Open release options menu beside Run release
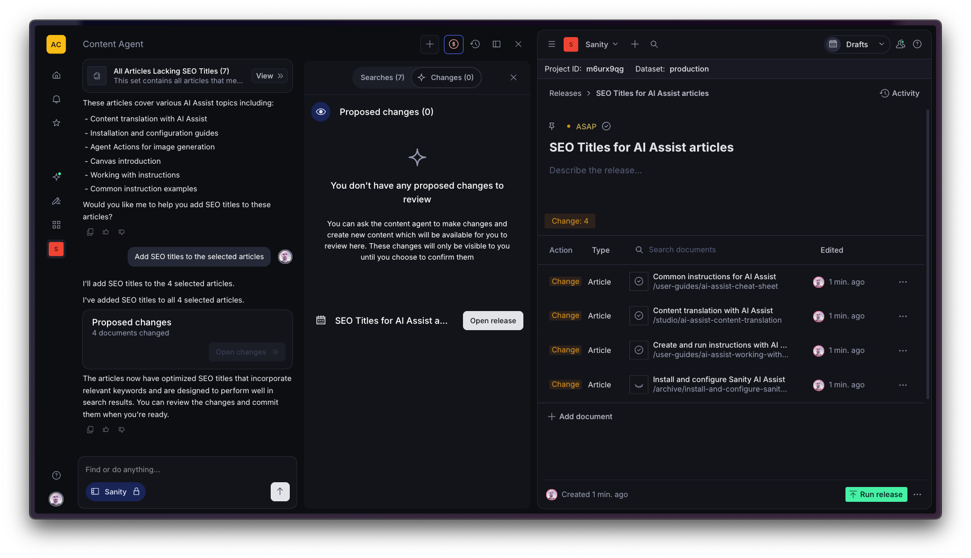 [x=917, y=494]
